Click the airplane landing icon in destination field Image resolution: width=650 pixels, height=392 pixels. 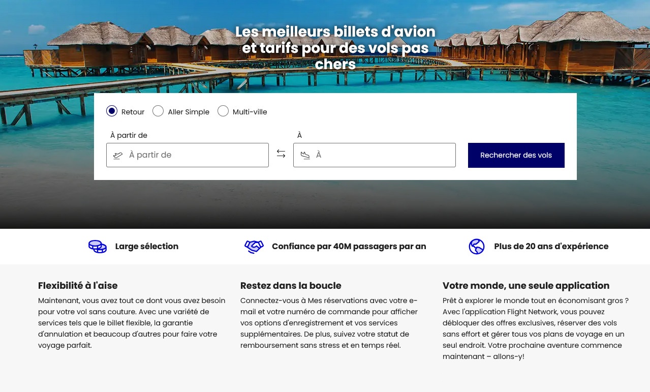pos(305,155)
